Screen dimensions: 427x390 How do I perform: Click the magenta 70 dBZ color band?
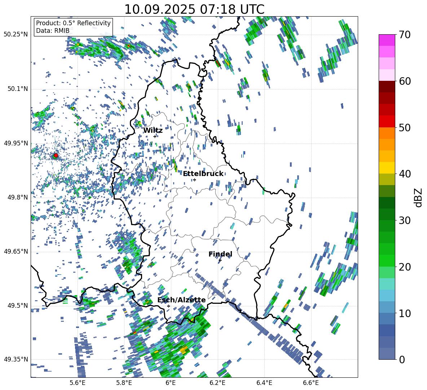pos(387,40)
